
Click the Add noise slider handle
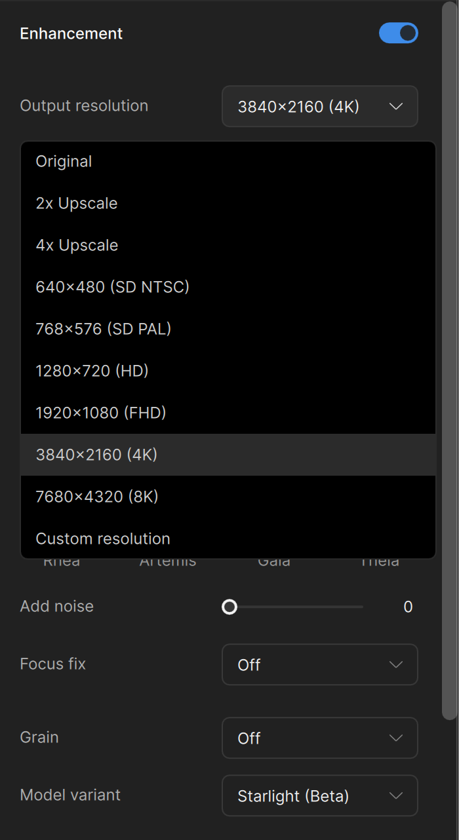tap(229, 607)
